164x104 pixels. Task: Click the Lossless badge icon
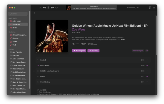pos(75,44)
